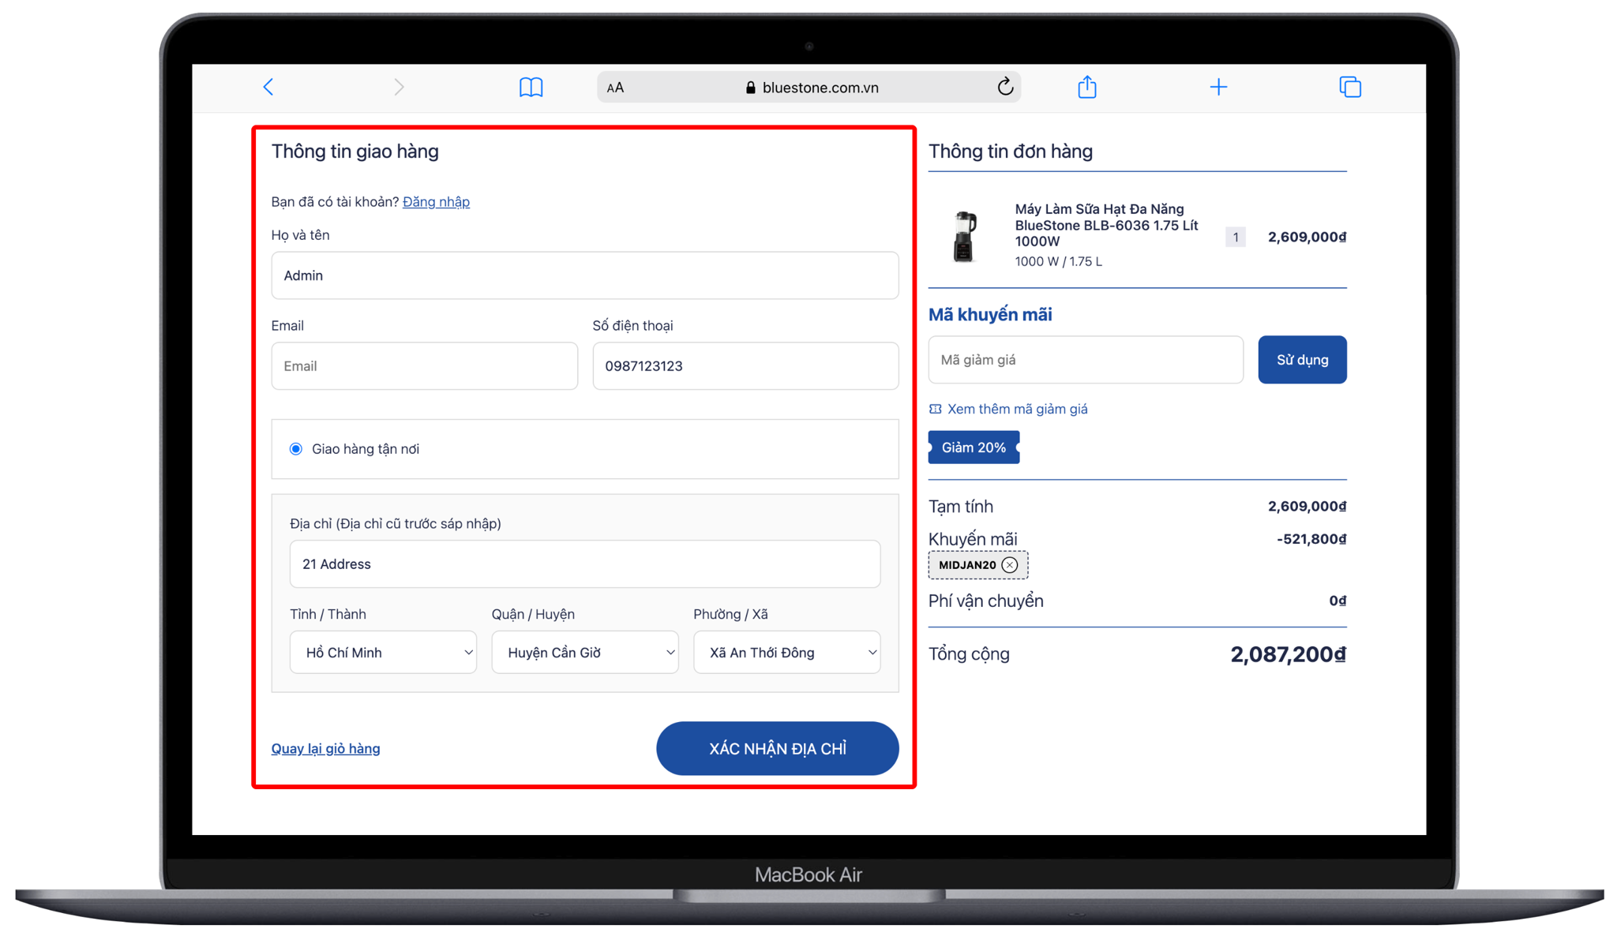Click the Safari forward arrow
The height and width of the screenshot is (936, 1617).
[x=399, y=87]
